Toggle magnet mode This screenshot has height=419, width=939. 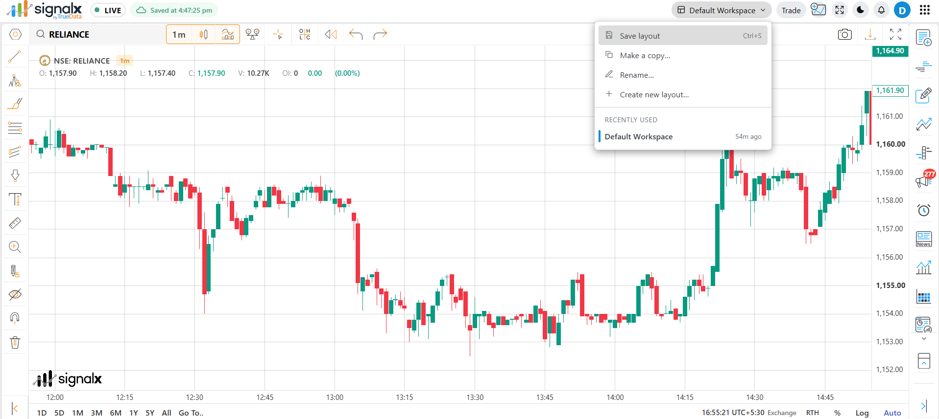click(x=15, y=318)
